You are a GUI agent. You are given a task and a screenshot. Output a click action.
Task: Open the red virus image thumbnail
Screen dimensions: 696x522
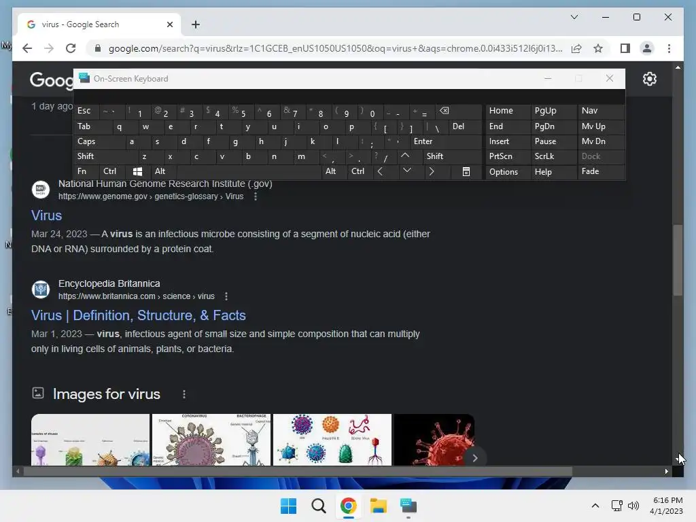(434, 440)
